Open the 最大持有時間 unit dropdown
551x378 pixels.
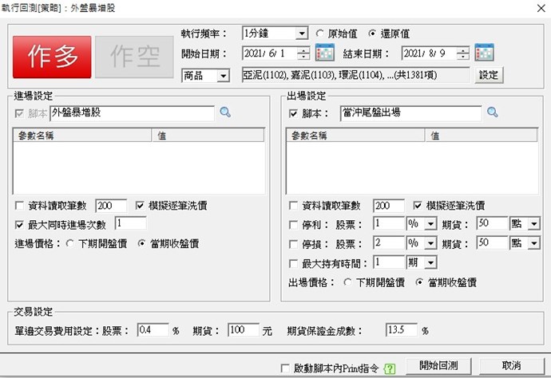[431, 262]
